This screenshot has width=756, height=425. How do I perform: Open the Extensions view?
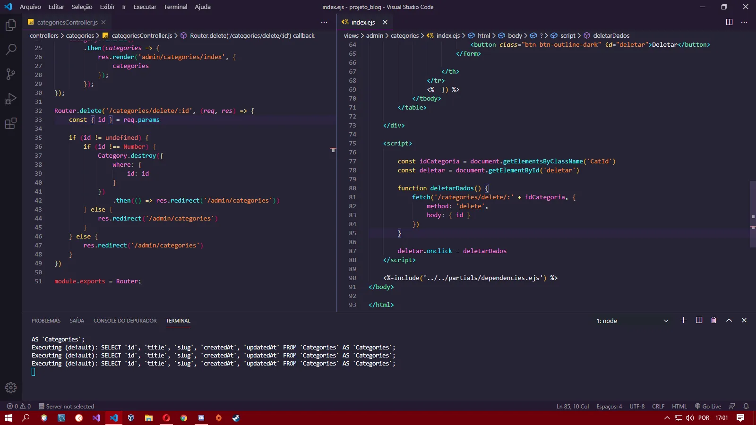11,124
